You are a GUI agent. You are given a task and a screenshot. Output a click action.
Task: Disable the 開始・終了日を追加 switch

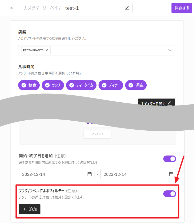point(169,159)
